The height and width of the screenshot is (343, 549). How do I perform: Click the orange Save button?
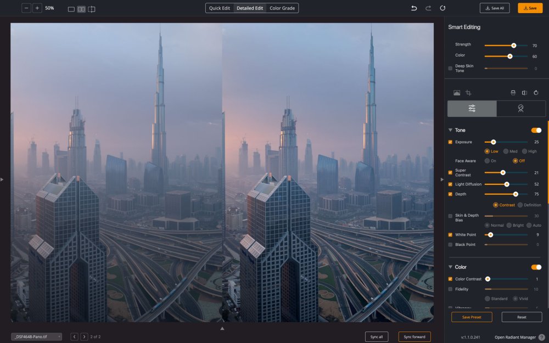point(530,8)
